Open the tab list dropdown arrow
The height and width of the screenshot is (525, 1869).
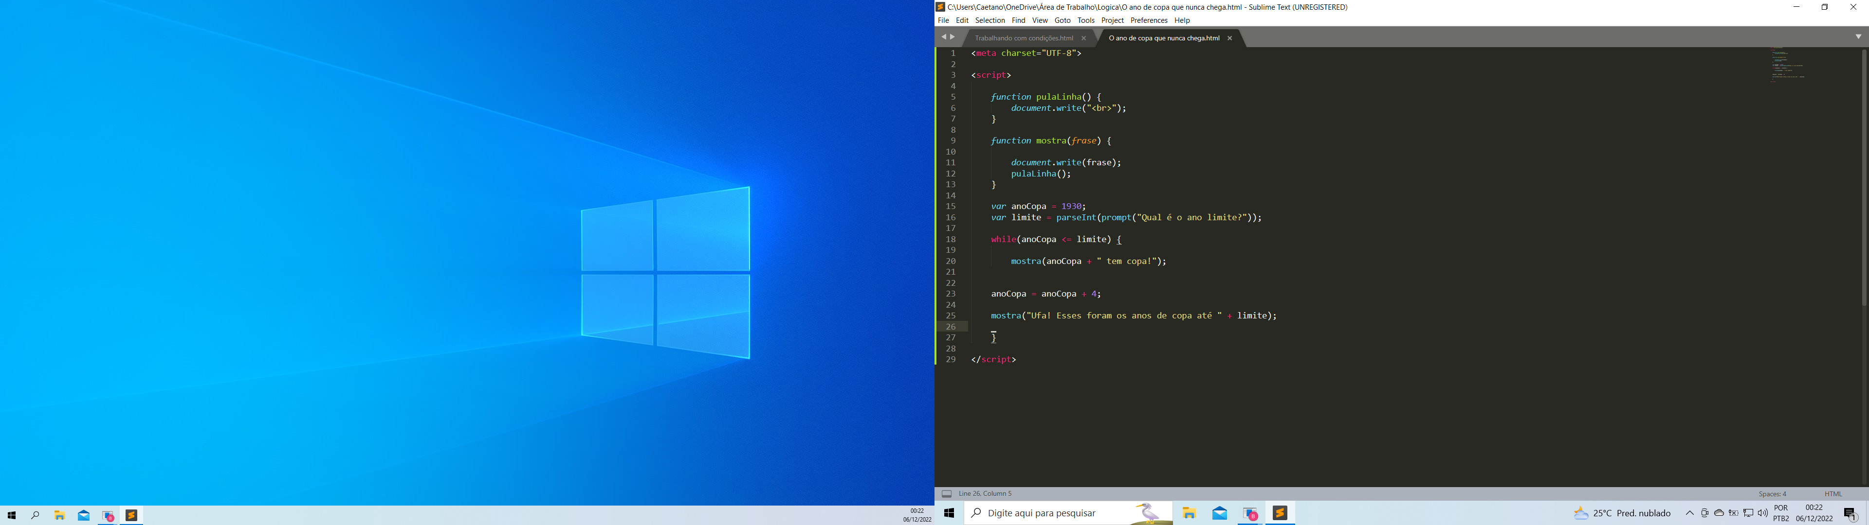tap(1858, 36)
